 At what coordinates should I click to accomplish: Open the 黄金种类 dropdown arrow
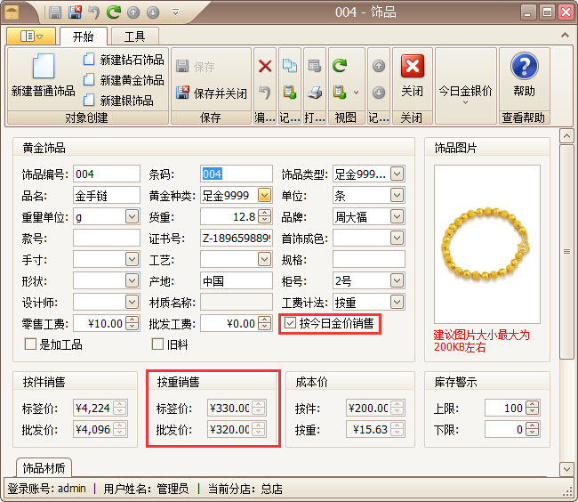point(264,195)
